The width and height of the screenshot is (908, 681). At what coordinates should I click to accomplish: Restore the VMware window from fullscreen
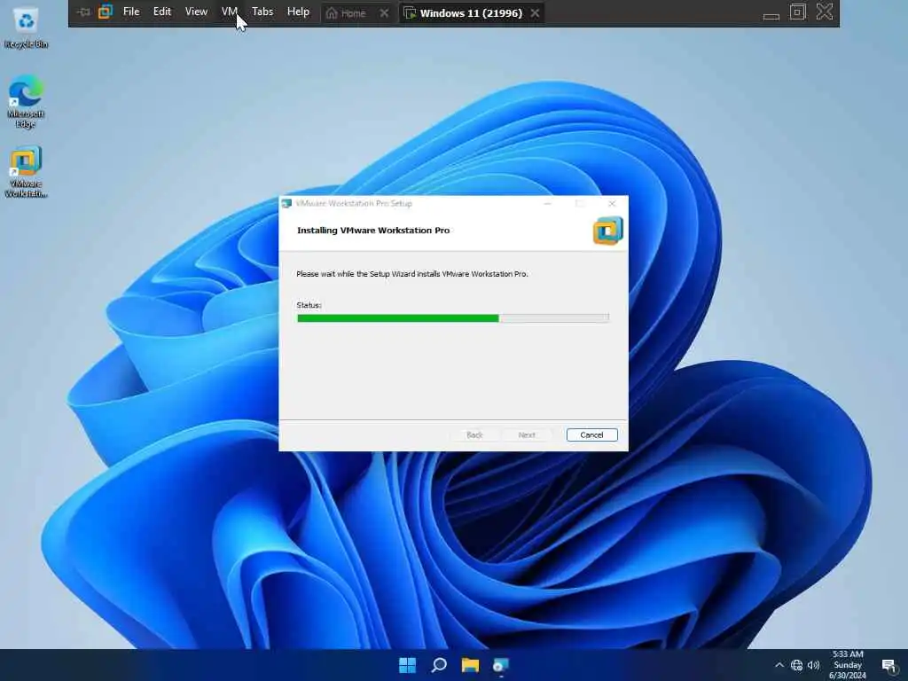(x=798, y=12)
